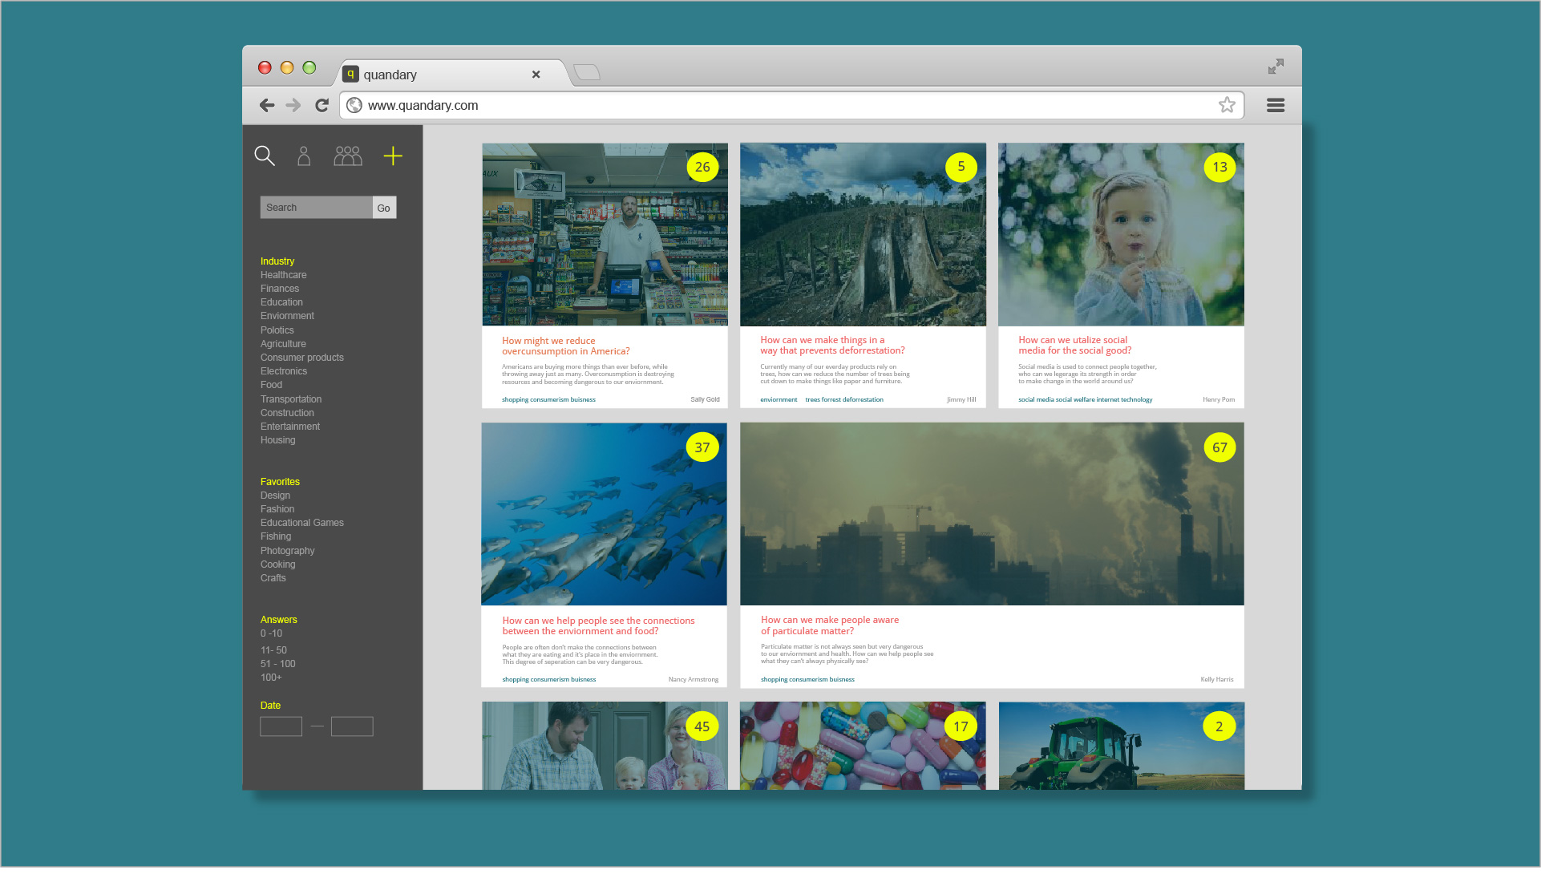Filter answers by 100+
1541x874 pixels.
click(271, 678)
